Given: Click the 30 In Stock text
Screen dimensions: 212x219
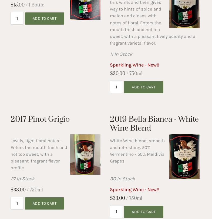Looking at the screenshot, I should click(x=122, y=179).
